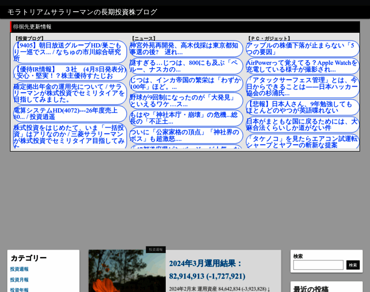Screen dimensions: 370x292
Task: Open the 確定拠出年金の運用先について article link
Action: [70, 93]
